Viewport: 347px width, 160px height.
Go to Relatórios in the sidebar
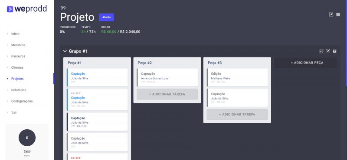19,90
